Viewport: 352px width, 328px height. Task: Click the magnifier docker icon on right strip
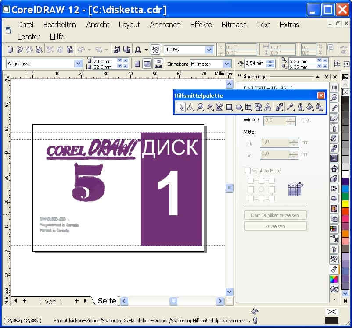click(334, 98)
